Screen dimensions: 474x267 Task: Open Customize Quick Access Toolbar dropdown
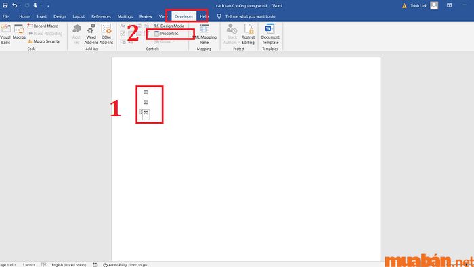(48, 5)
